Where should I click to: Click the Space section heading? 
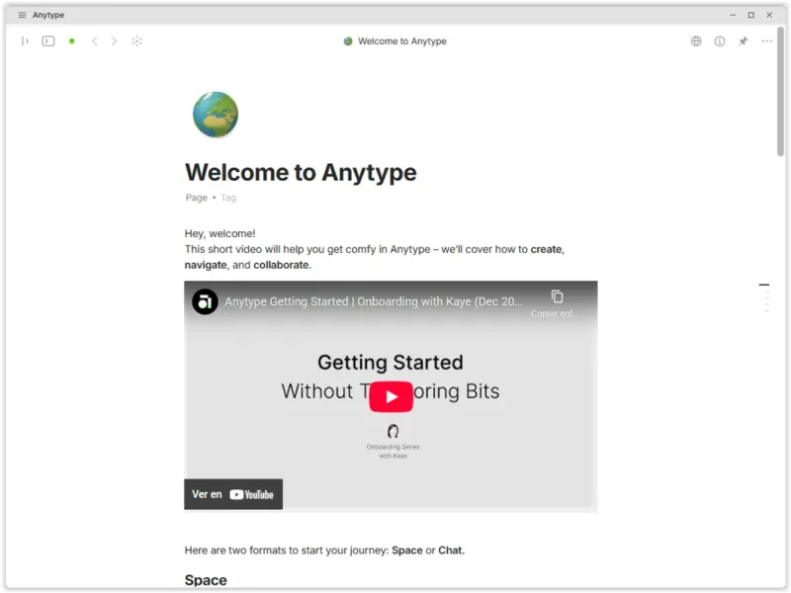206,580
